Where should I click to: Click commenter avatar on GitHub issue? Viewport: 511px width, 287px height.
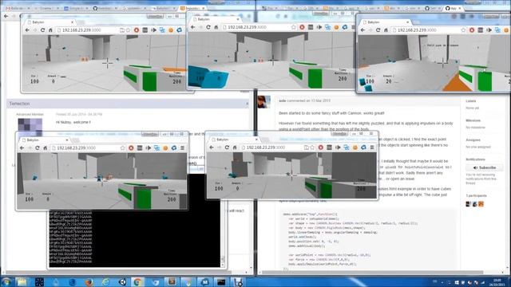264,102
